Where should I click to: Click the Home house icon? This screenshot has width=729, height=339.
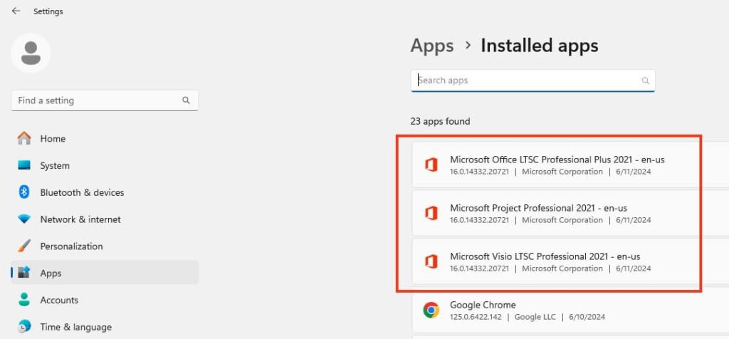pyautogui.click(x=24, y=138)
